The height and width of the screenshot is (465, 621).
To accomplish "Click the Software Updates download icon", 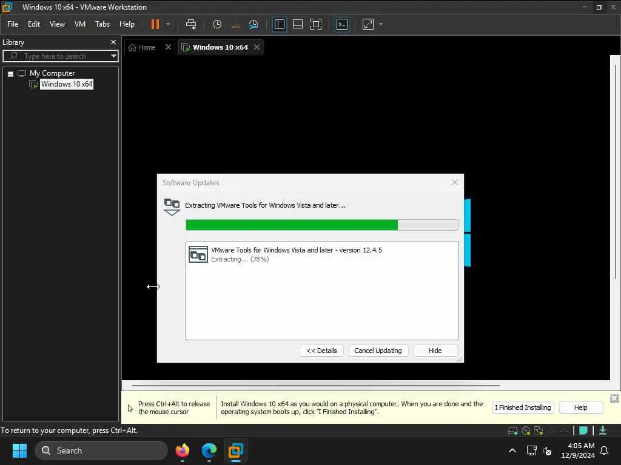I will click(x=172, y=207).
